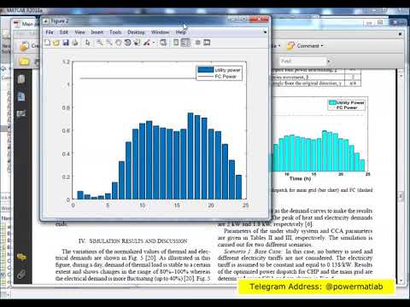Screen dimensions: 410x307
Task: Select Edit Plot arrow tool in Figure 2
Action: click(88, 43)
